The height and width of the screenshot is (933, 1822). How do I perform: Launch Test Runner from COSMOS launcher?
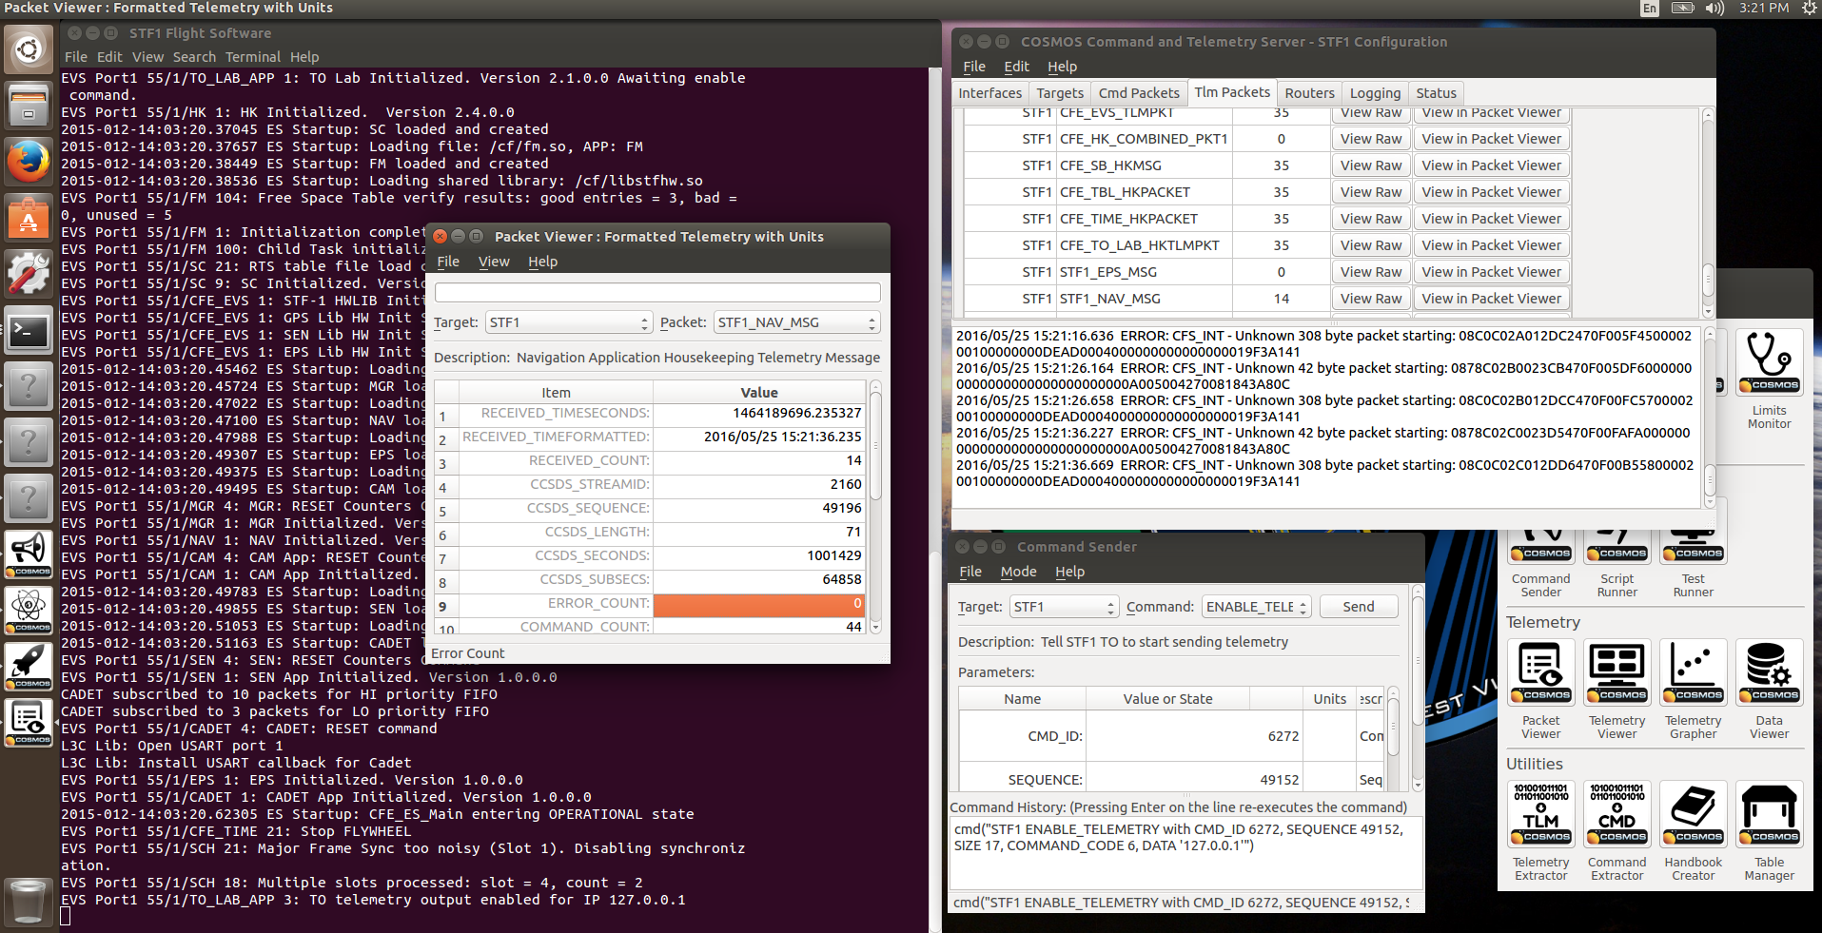point(1693,547)
